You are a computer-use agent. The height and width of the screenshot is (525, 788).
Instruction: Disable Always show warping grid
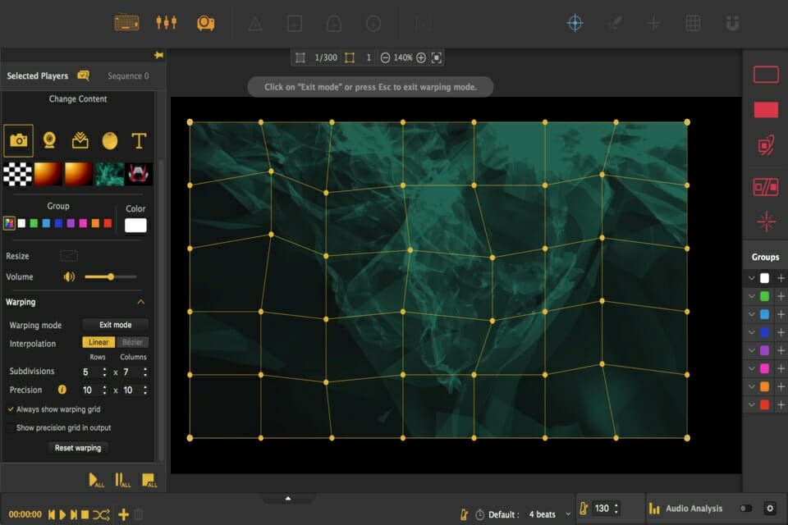(11, 409)
